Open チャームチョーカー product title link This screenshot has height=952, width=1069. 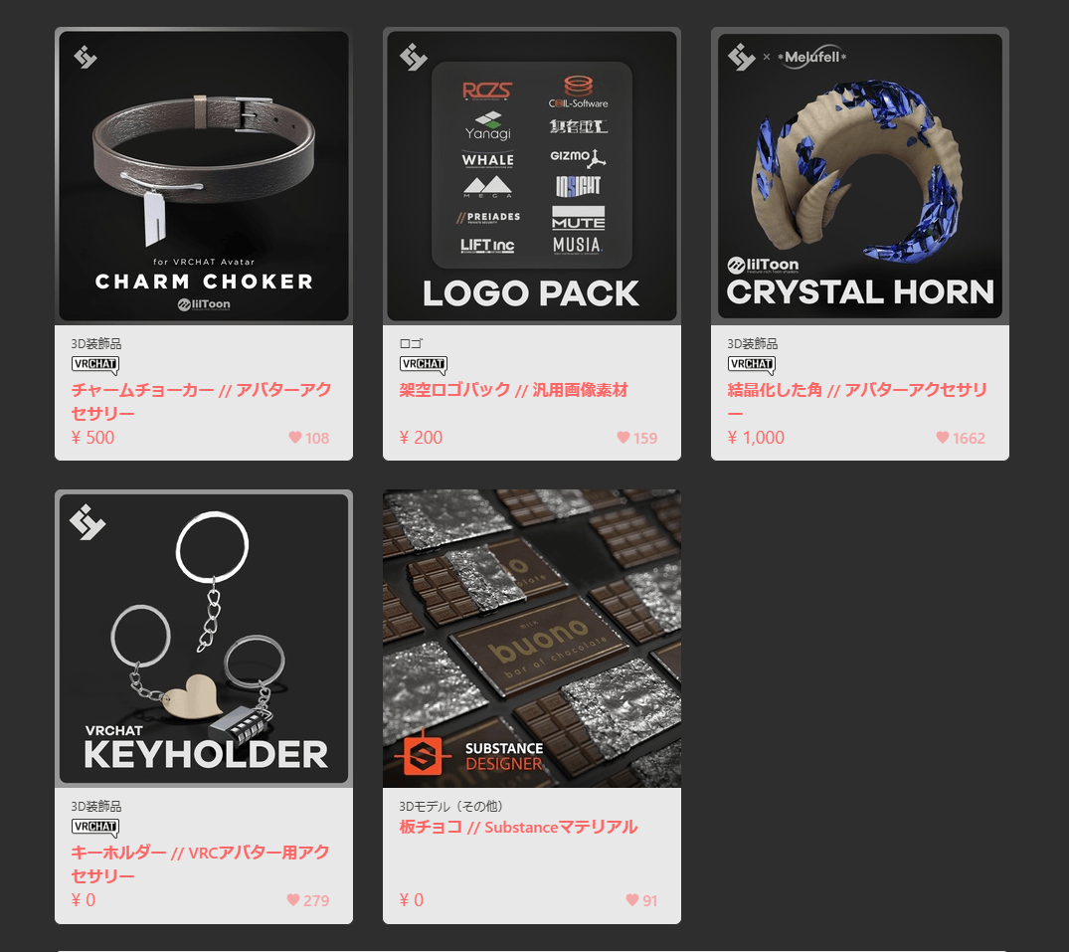[x=201, y=402]
